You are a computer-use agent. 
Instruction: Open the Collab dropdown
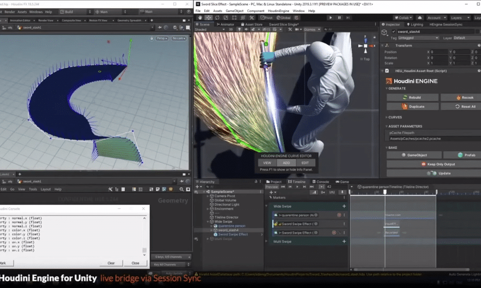[404, 18]
